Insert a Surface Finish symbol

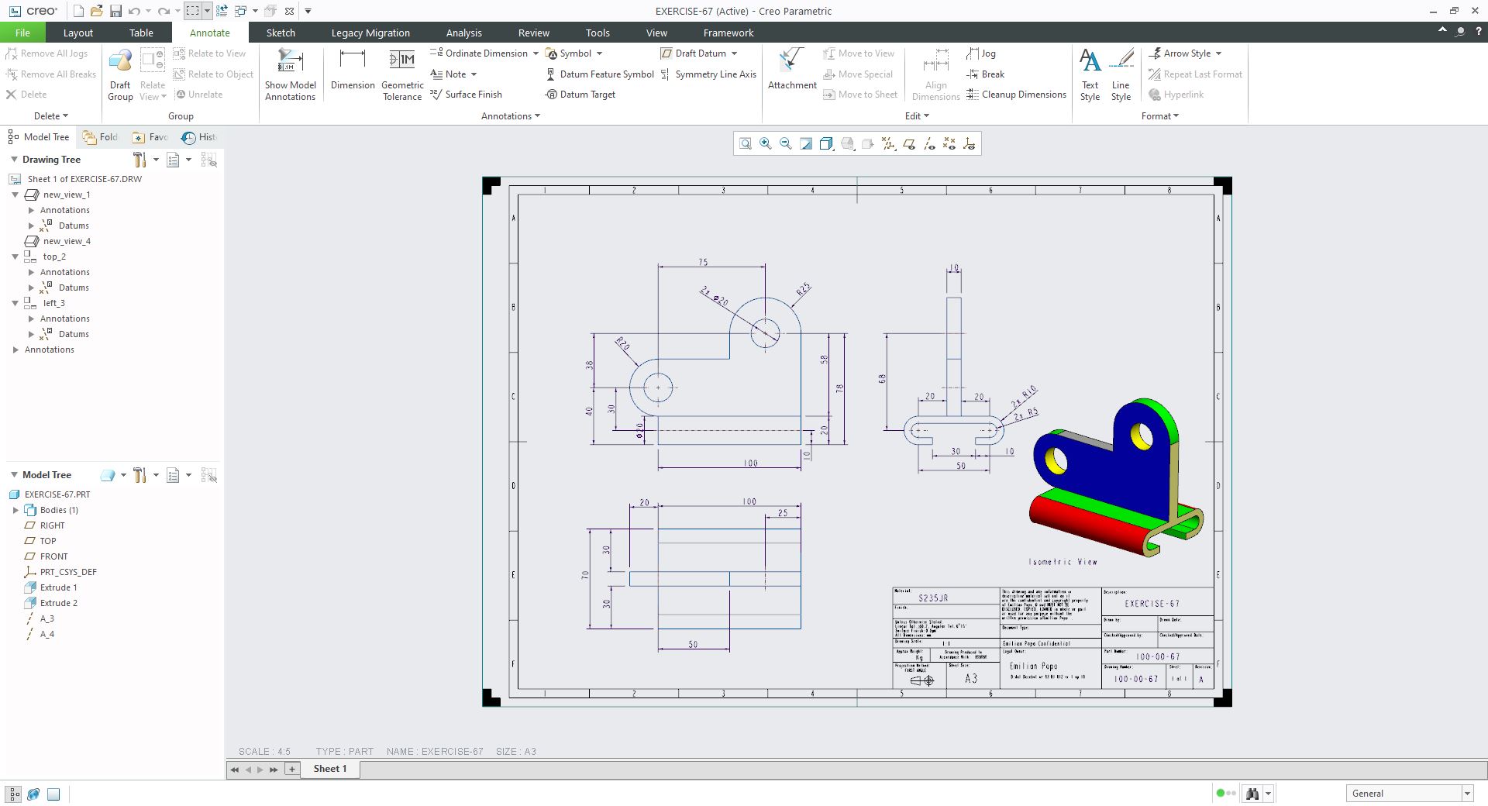click(x=466, y=95)
